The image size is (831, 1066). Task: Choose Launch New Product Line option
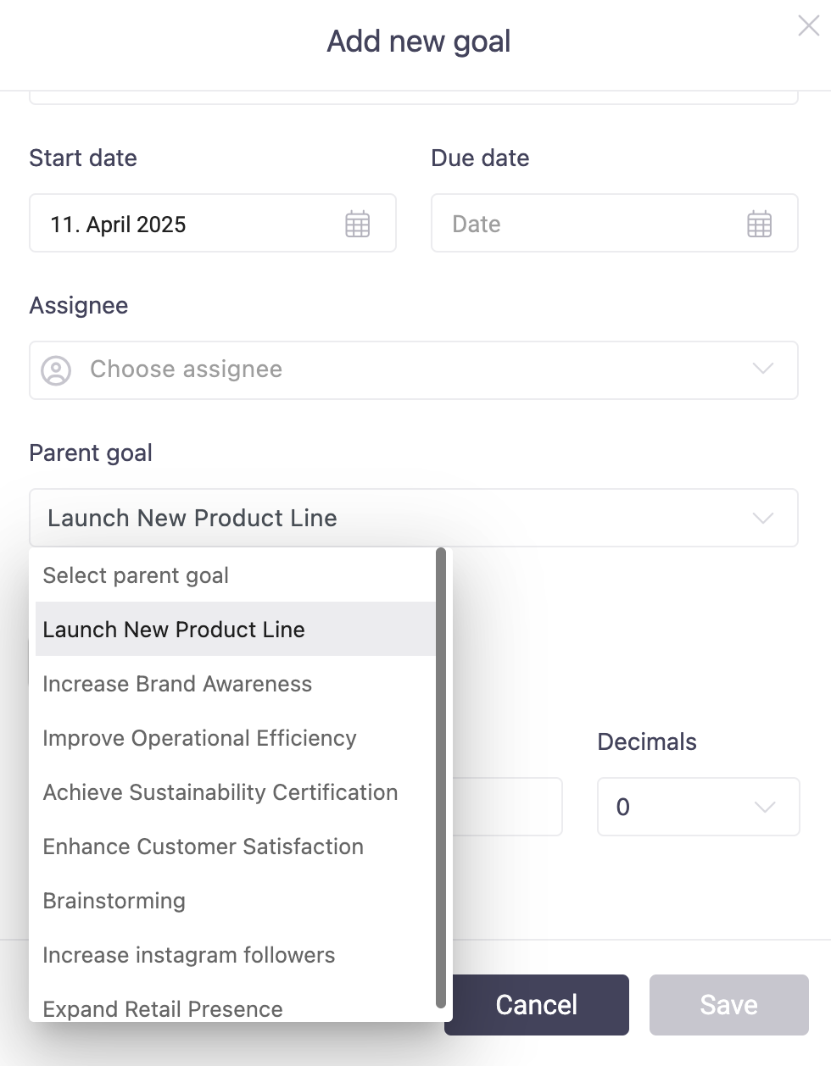(x=174, y=630)
